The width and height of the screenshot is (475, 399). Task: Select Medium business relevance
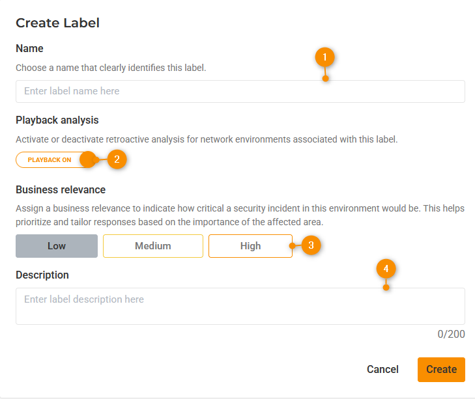pos(153,246)
